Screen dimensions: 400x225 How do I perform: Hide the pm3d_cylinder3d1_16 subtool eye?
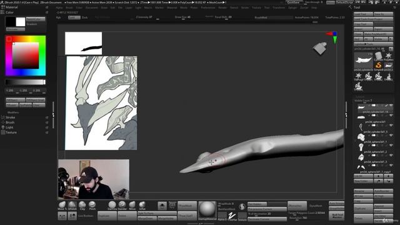tap(391, 106)
